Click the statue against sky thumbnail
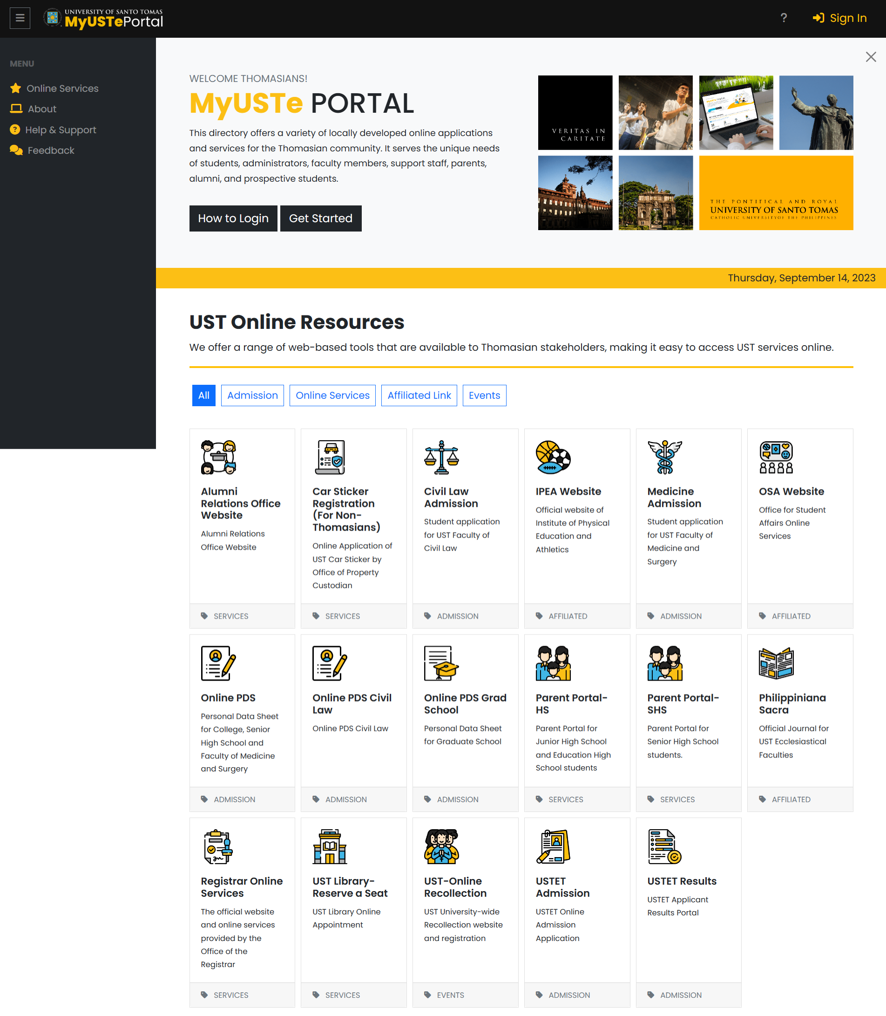This screenshot has width=886, height=1016. (816, 113)
